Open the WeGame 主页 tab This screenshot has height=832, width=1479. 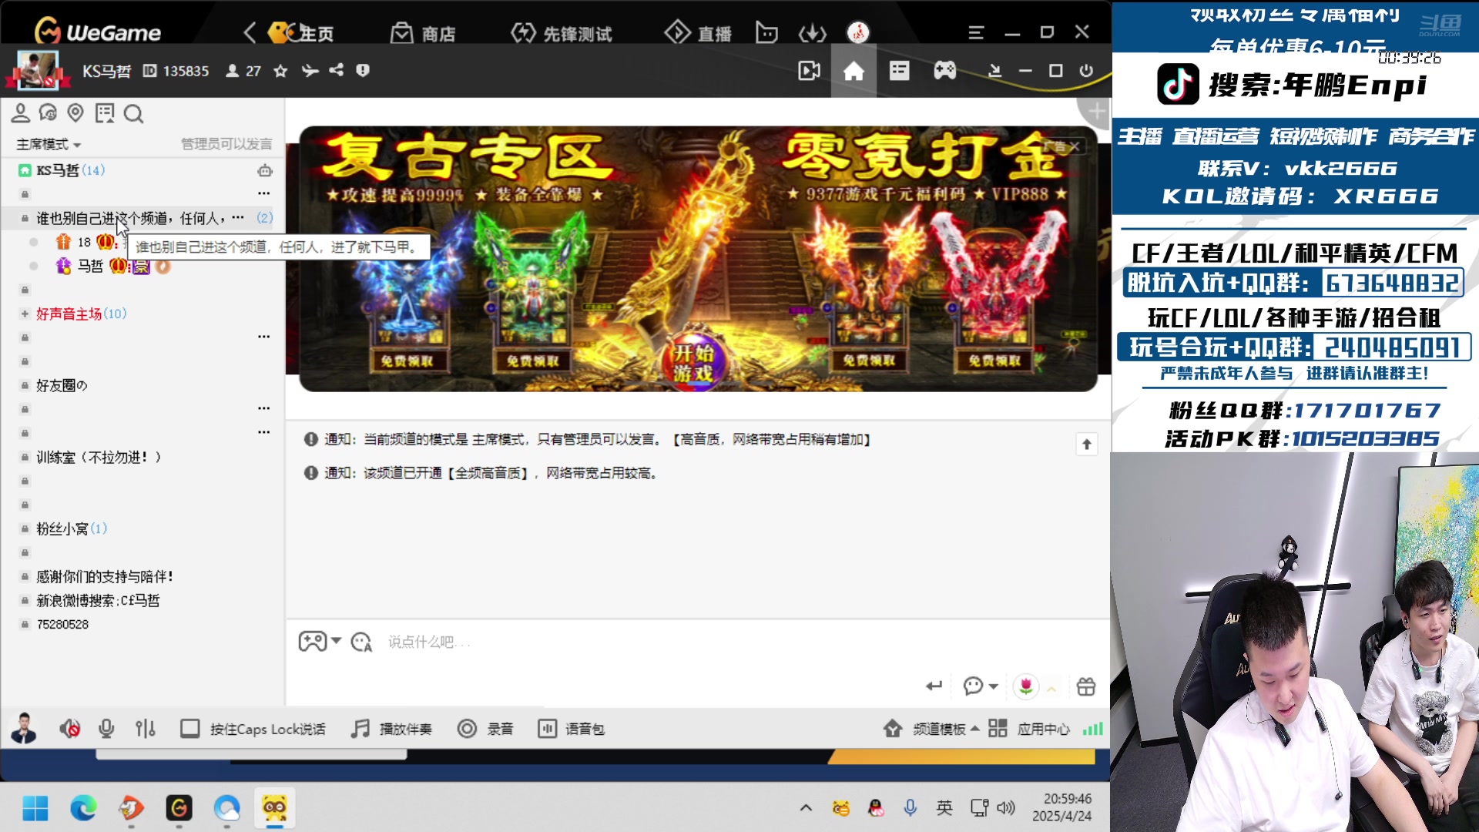click(301, 33)
